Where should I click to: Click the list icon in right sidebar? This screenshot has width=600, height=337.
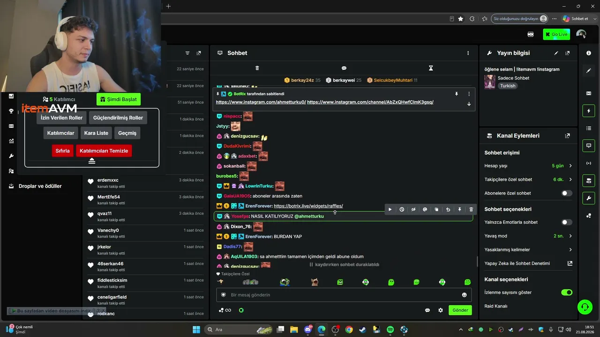pyautogui.click(x=589, y=128)
